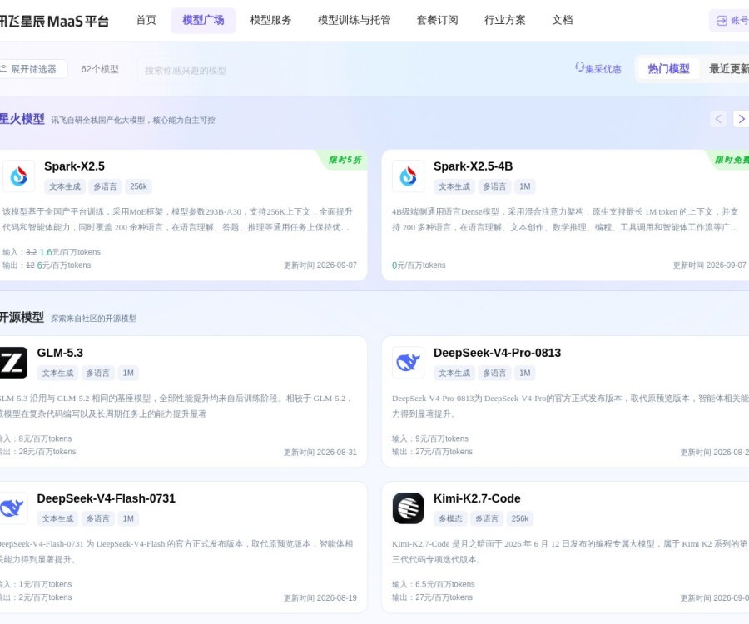749x624 pixels.
Task: Click the 1M tag on GLM-5.3
Action: click(128, 373)
